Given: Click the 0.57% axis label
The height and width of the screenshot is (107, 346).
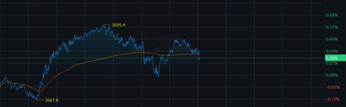Looking at the screenshot, I should coord(332,27).
